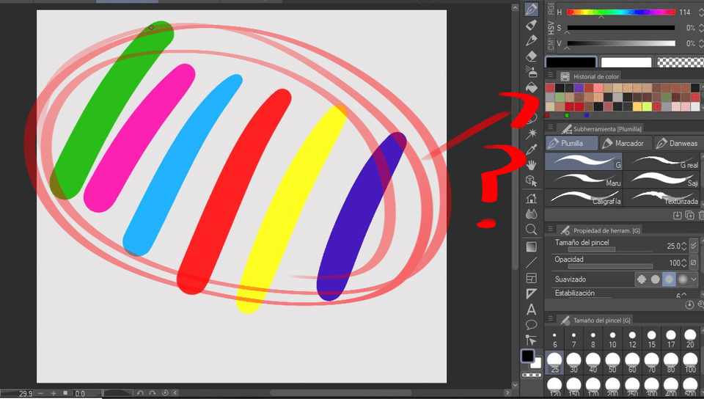Choose the Caligrafía pen brush
Image resolution: width=704 pixels, height=399 pixels.
(584, 197)
